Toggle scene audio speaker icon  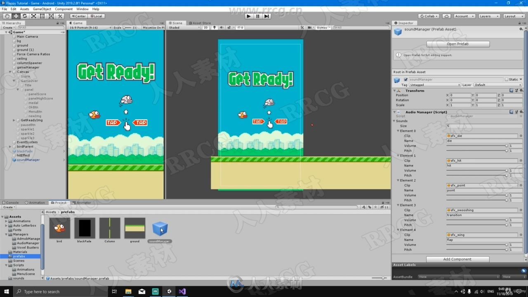pyautogui.click(x=222, y=28)
